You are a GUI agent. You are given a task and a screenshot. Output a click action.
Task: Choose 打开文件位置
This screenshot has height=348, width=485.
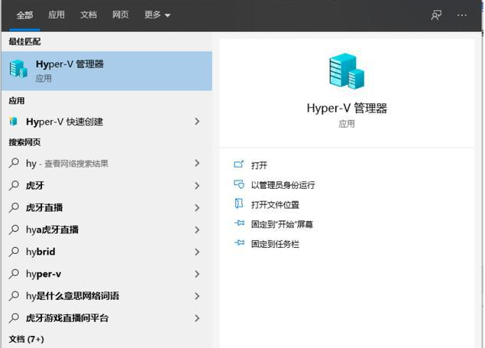(x=275, y=205)
